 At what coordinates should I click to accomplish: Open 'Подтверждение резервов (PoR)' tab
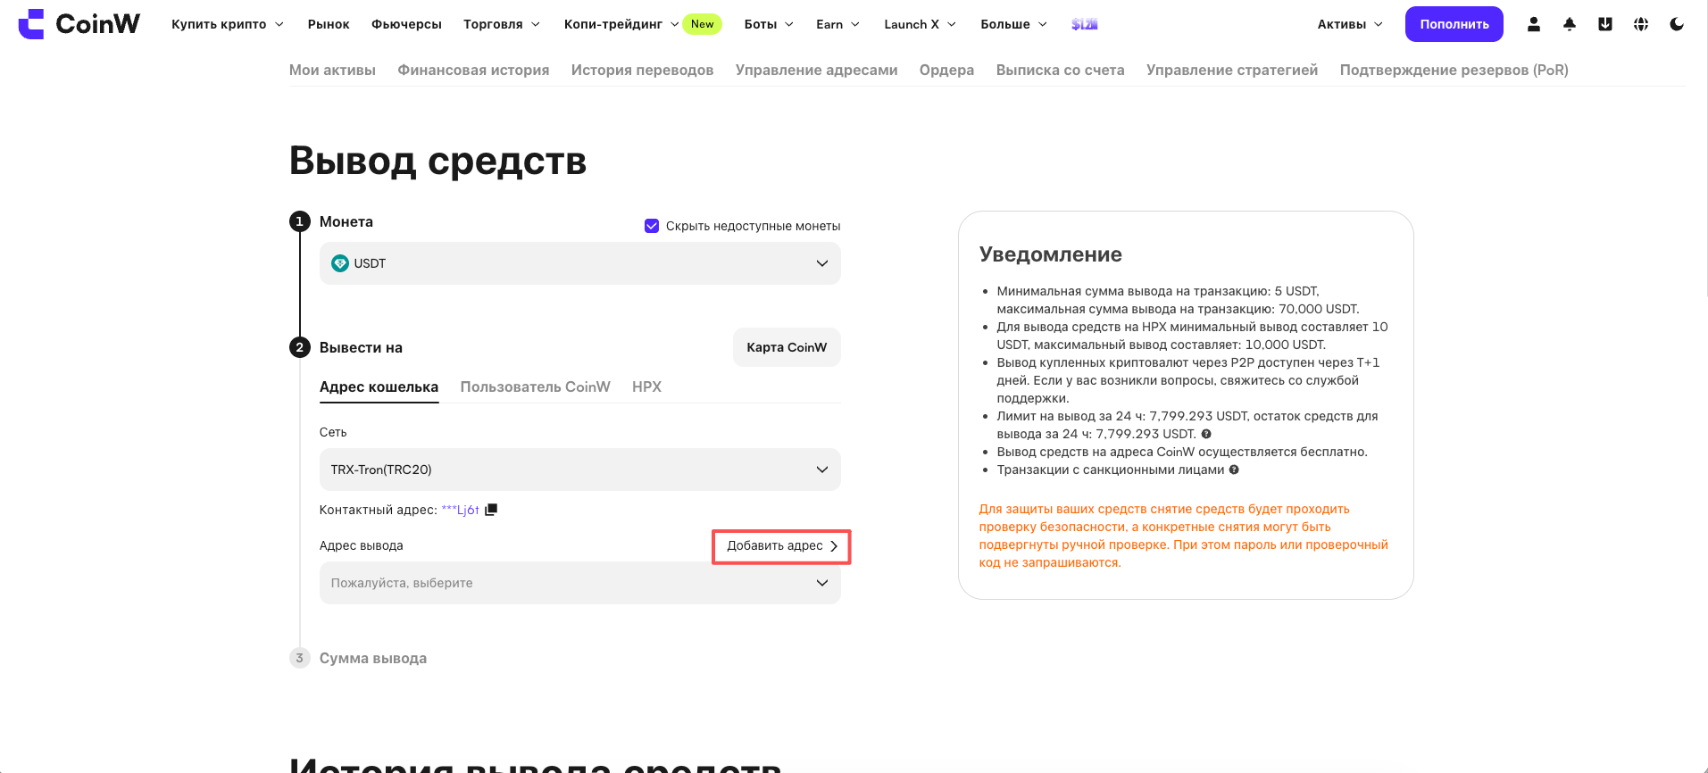point(1454,70)
